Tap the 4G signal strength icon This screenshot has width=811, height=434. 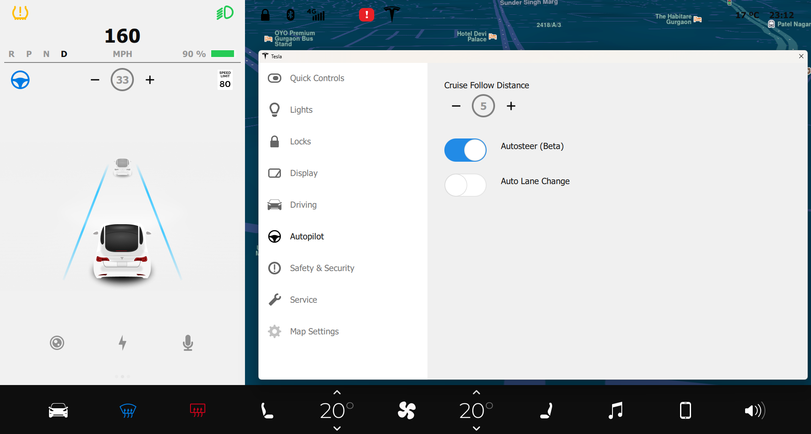[316, 15]
